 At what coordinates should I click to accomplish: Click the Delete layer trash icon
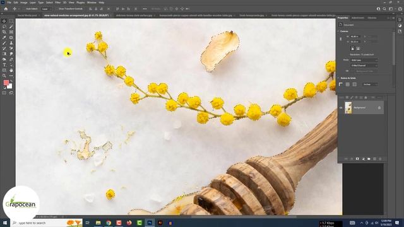pyautogui.click(x=380, y=159)
